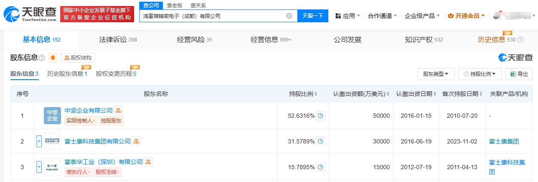Open equity structure icon for 富士康科技集团有限公司
Image resolution: width=538 pixels, height=182 pixels.
click(136, 141)
